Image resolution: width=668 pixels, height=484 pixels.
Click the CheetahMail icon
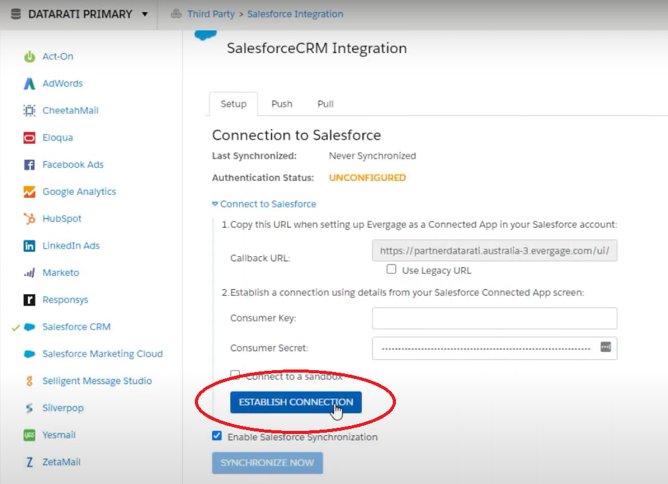click(x=29, y=111)
